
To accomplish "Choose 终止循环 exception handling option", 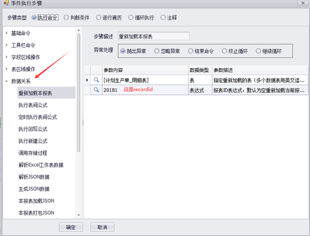I will point(224,51).
